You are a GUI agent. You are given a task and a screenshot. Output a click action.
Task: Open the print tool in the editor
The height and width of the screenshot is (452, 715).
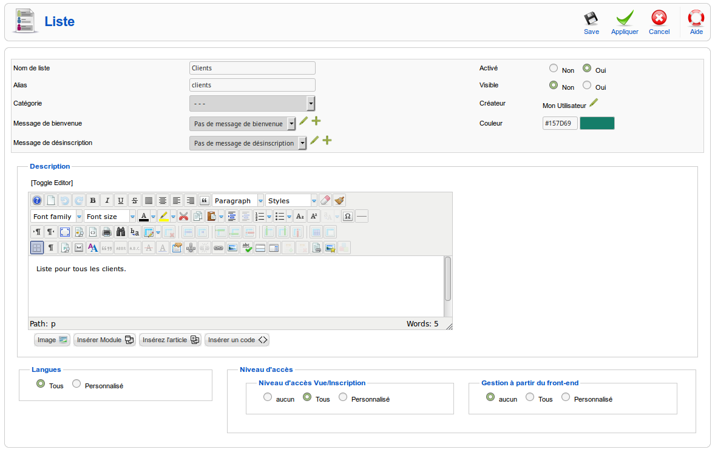107,231
